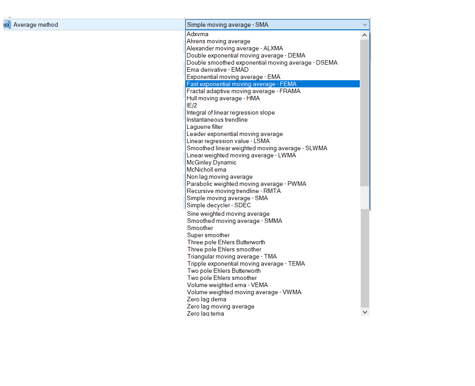Select Alexander moving average - ALXMA
This screenshot has height=386, width=475.
[x=235, y=49]
